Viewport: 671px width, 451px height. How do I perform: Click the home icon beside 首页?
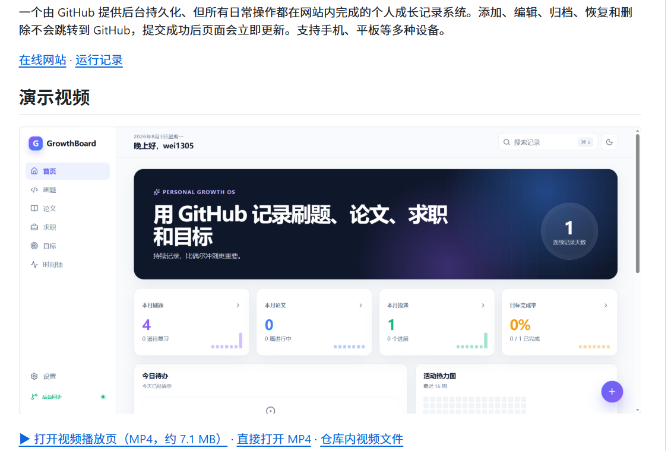pos(34,171)
